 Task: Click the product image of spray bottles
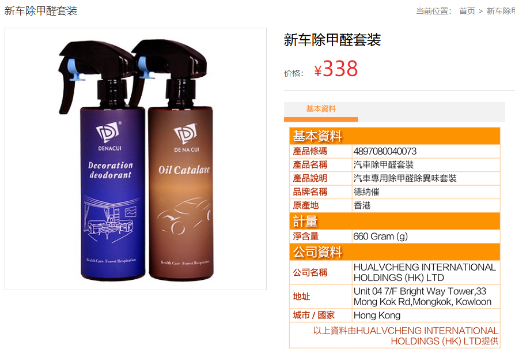135,159
